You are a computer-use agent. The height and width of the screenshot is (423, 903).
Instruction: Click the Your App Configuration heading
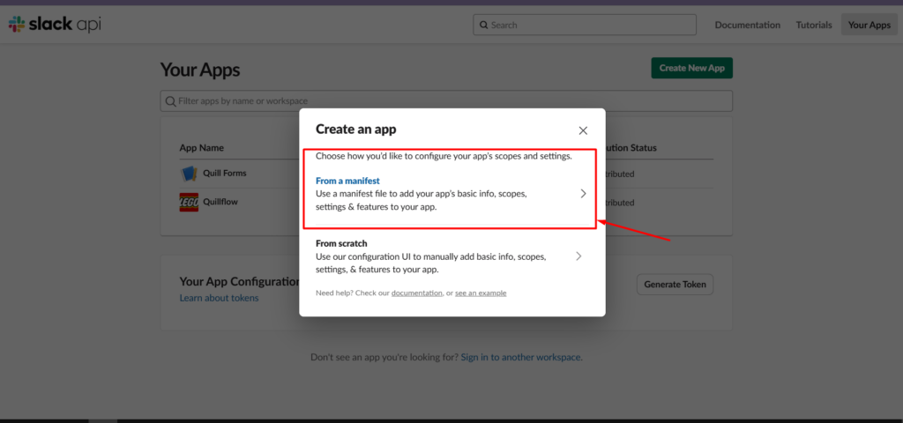(240, 282)
